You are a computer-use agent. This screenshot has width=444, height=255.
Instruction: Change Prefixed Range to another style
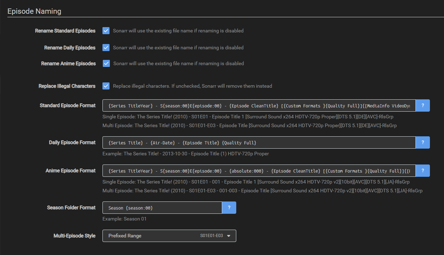[x=169, y=236]
